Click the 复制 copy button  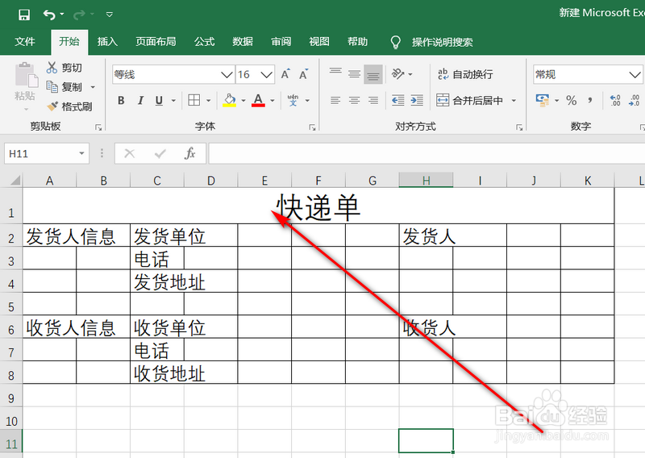[x=64, y=87]
